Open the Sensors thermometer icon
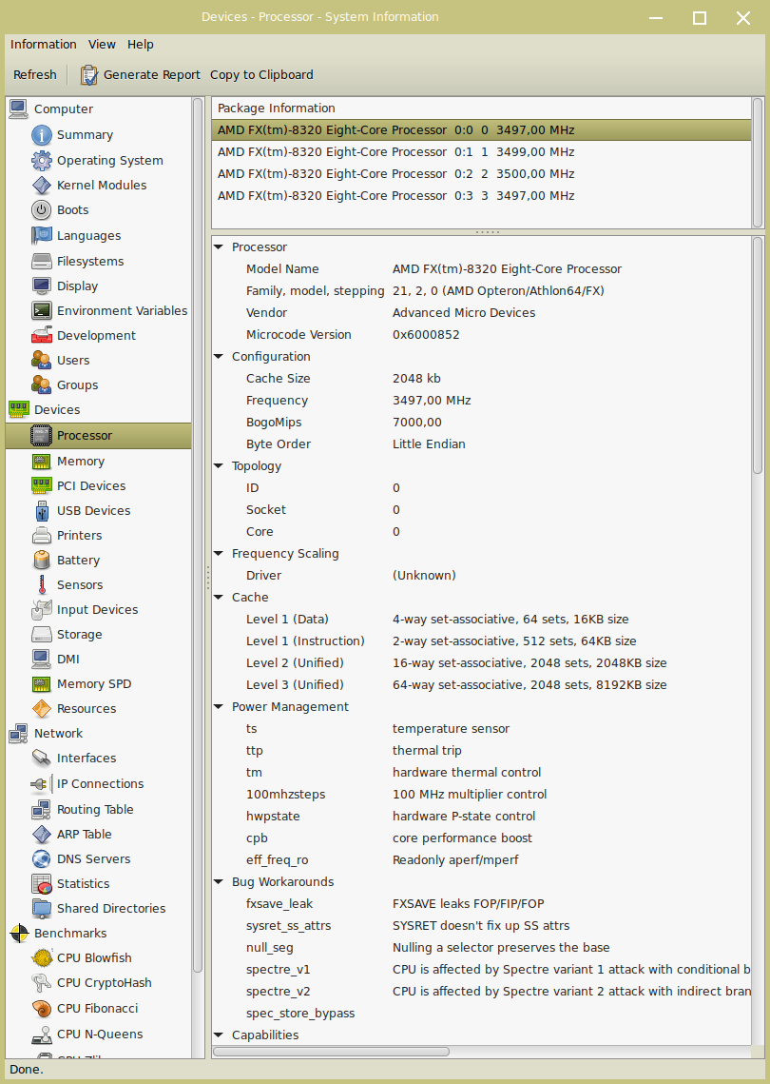 42,585
